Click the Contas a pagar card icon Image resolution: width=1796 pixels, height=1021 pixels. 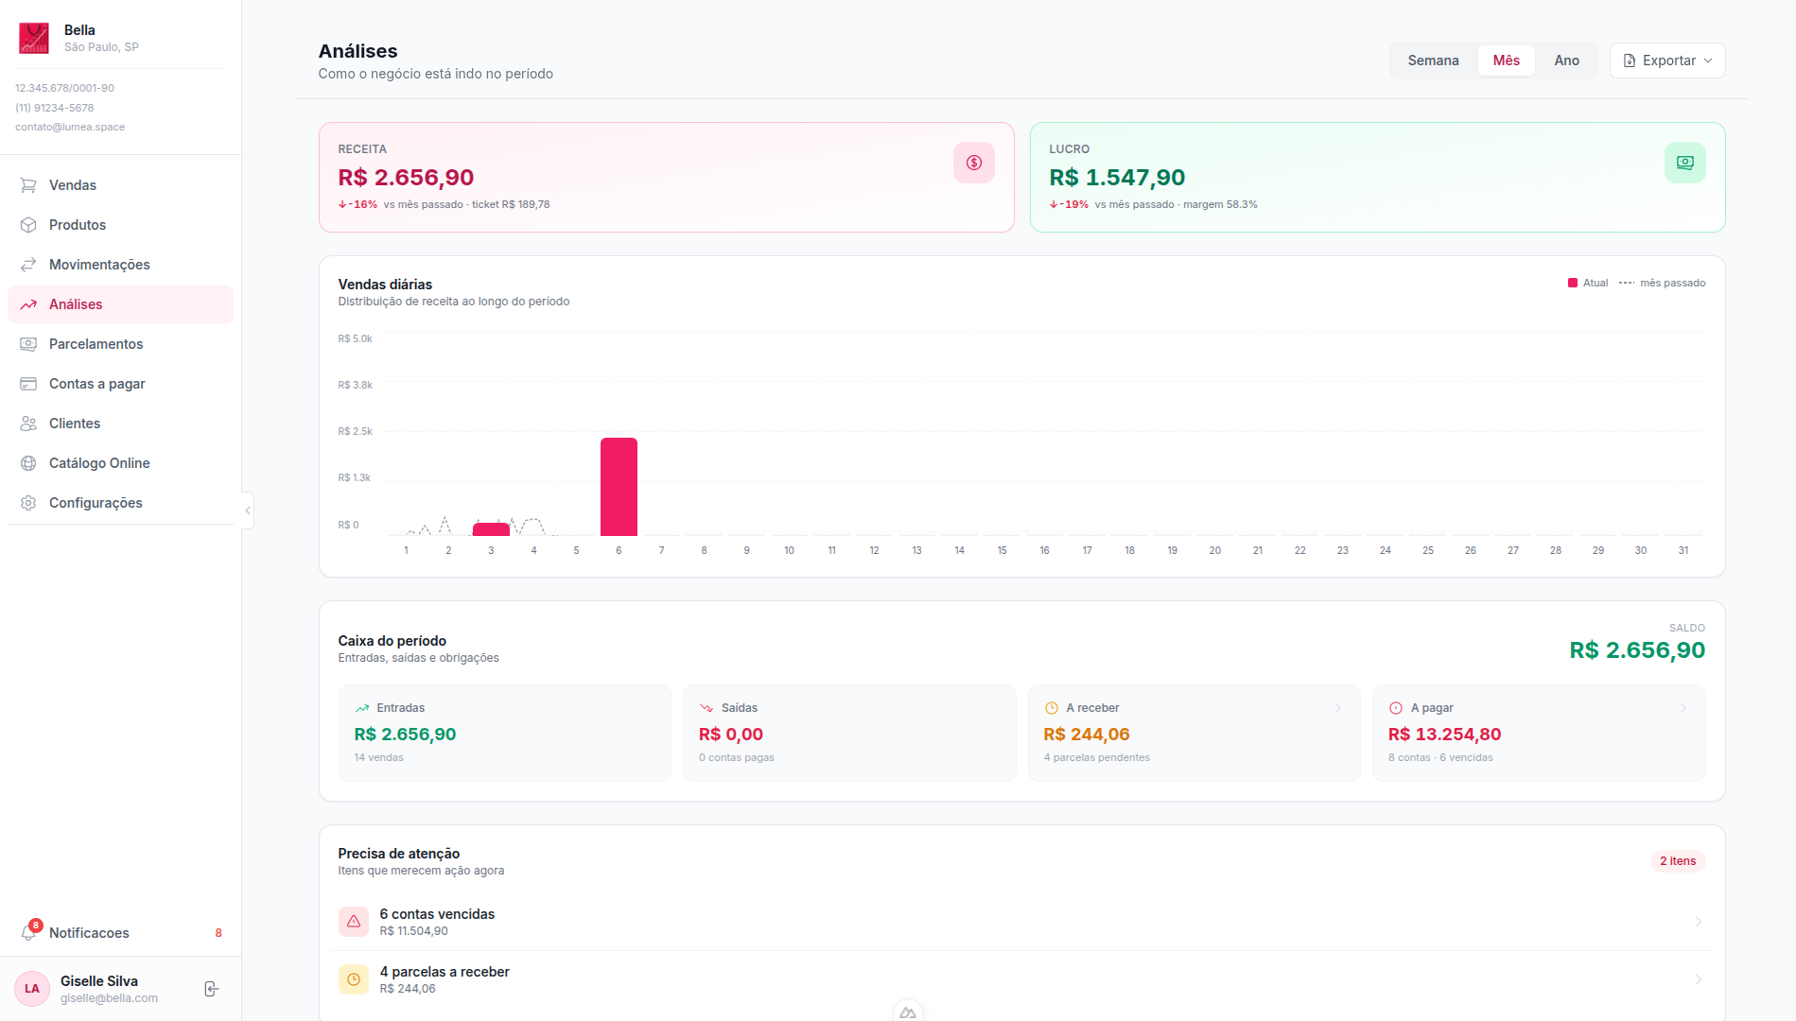tap(28, 384)
